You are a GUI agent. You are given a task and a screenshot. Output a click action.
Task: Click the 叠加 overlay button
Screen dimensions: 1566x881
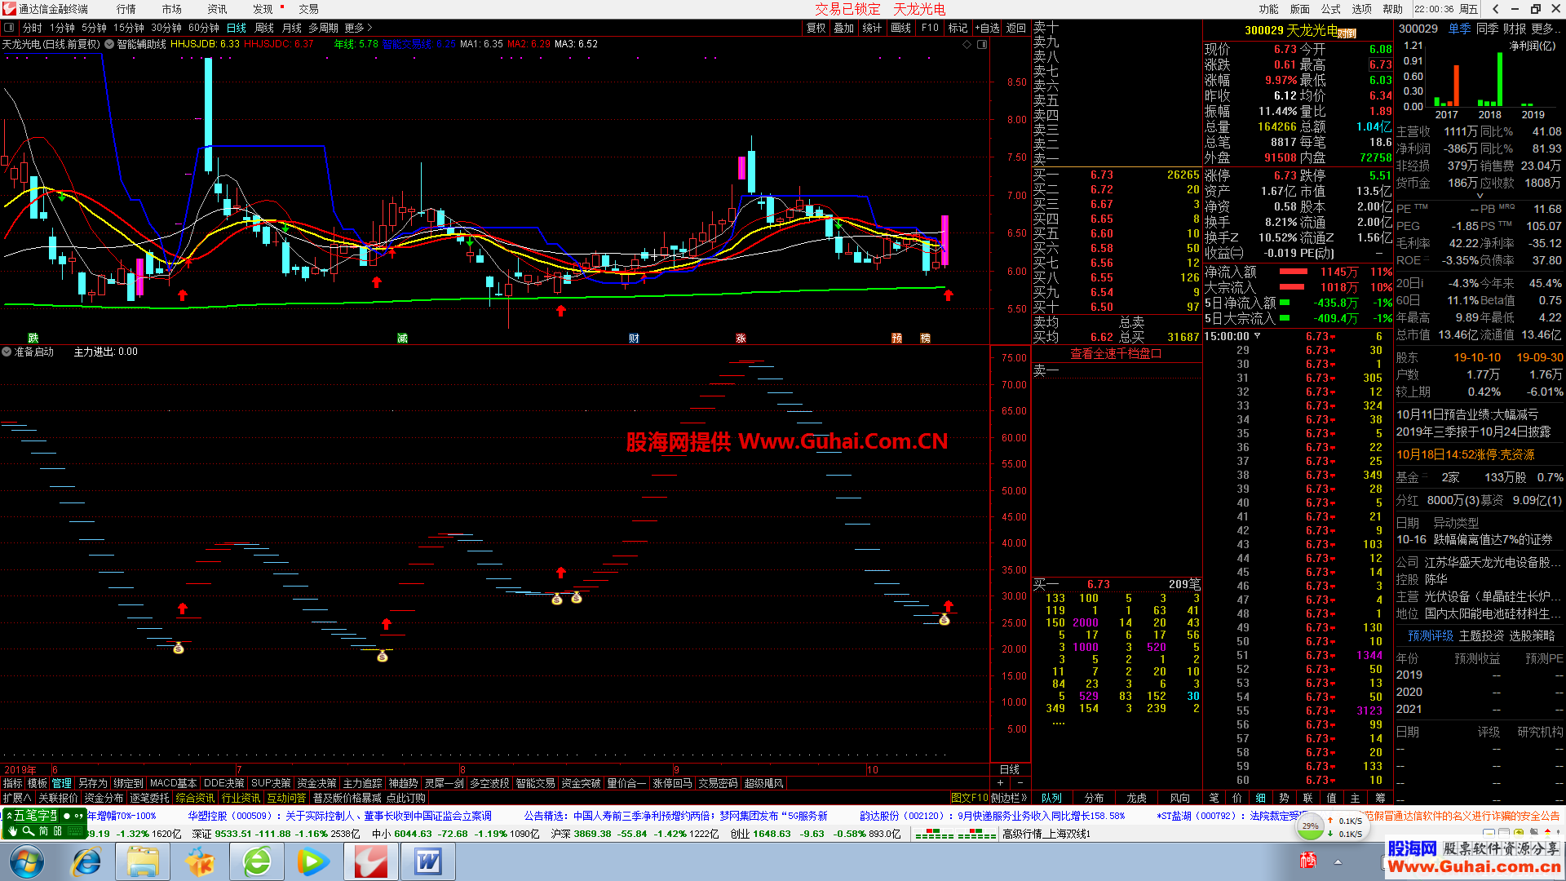[843, 28]
